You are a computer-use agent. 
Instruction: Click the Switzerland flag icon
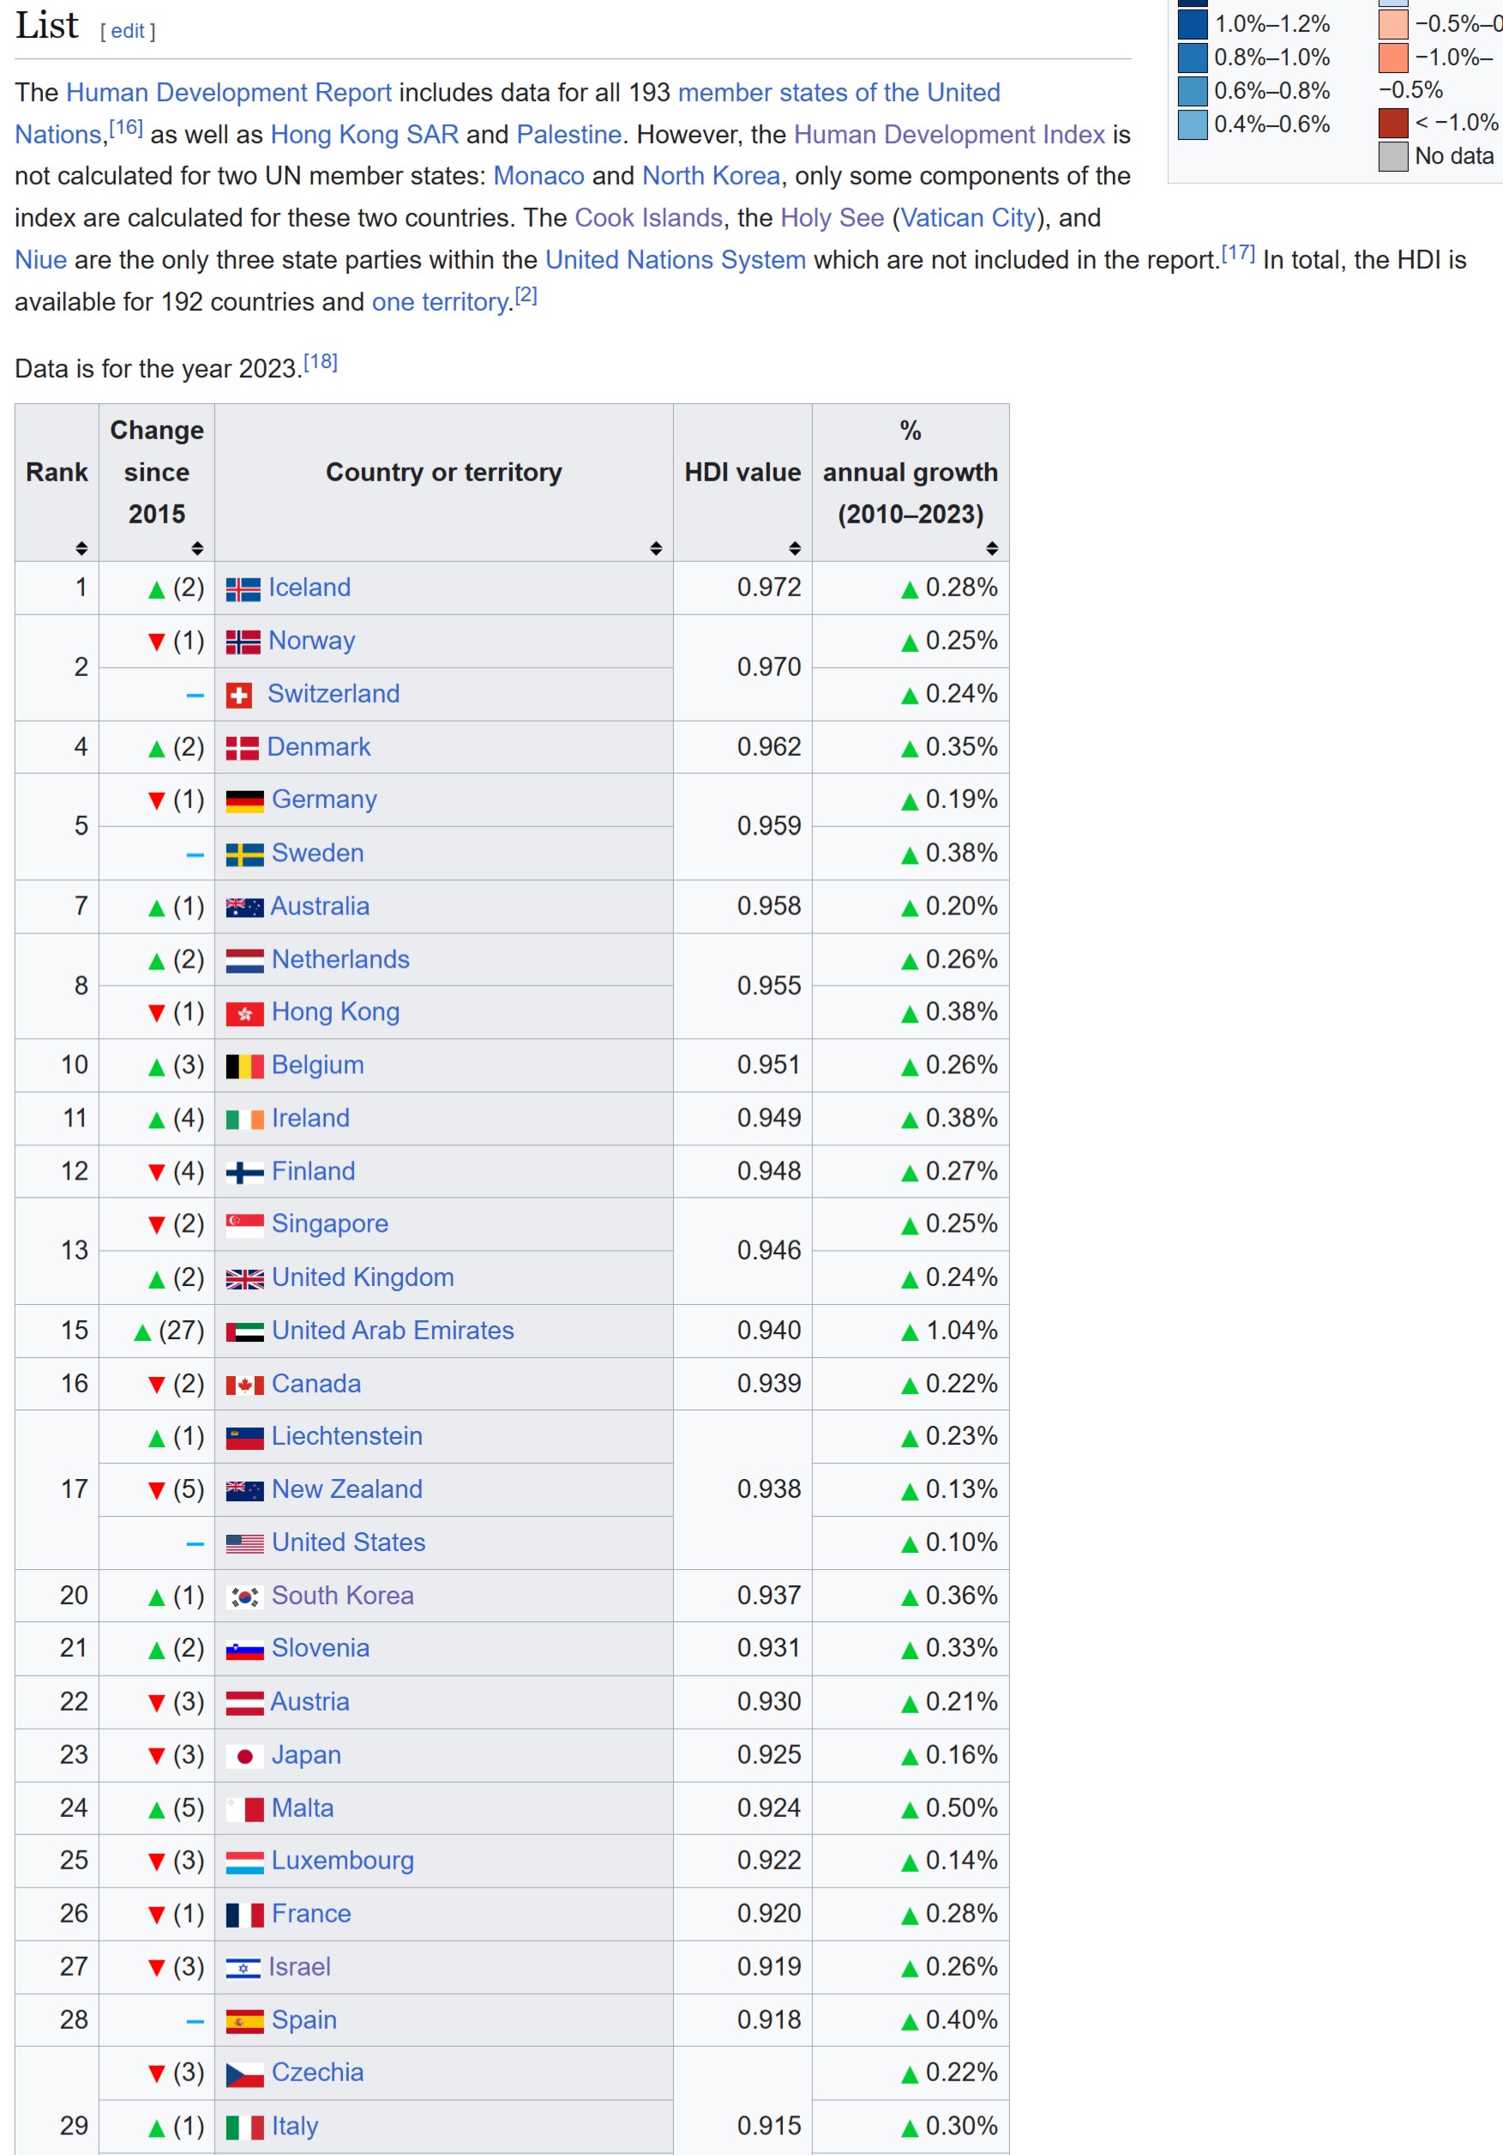[x=239, y=696]
